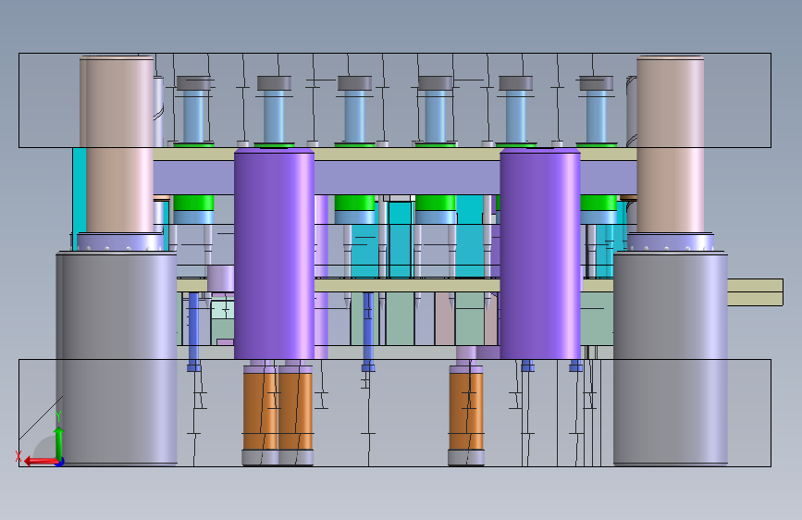The image size is (802, 520).
Task: Pick the lavender horizontal plate between purple cylinders
Action: [407, 177]
